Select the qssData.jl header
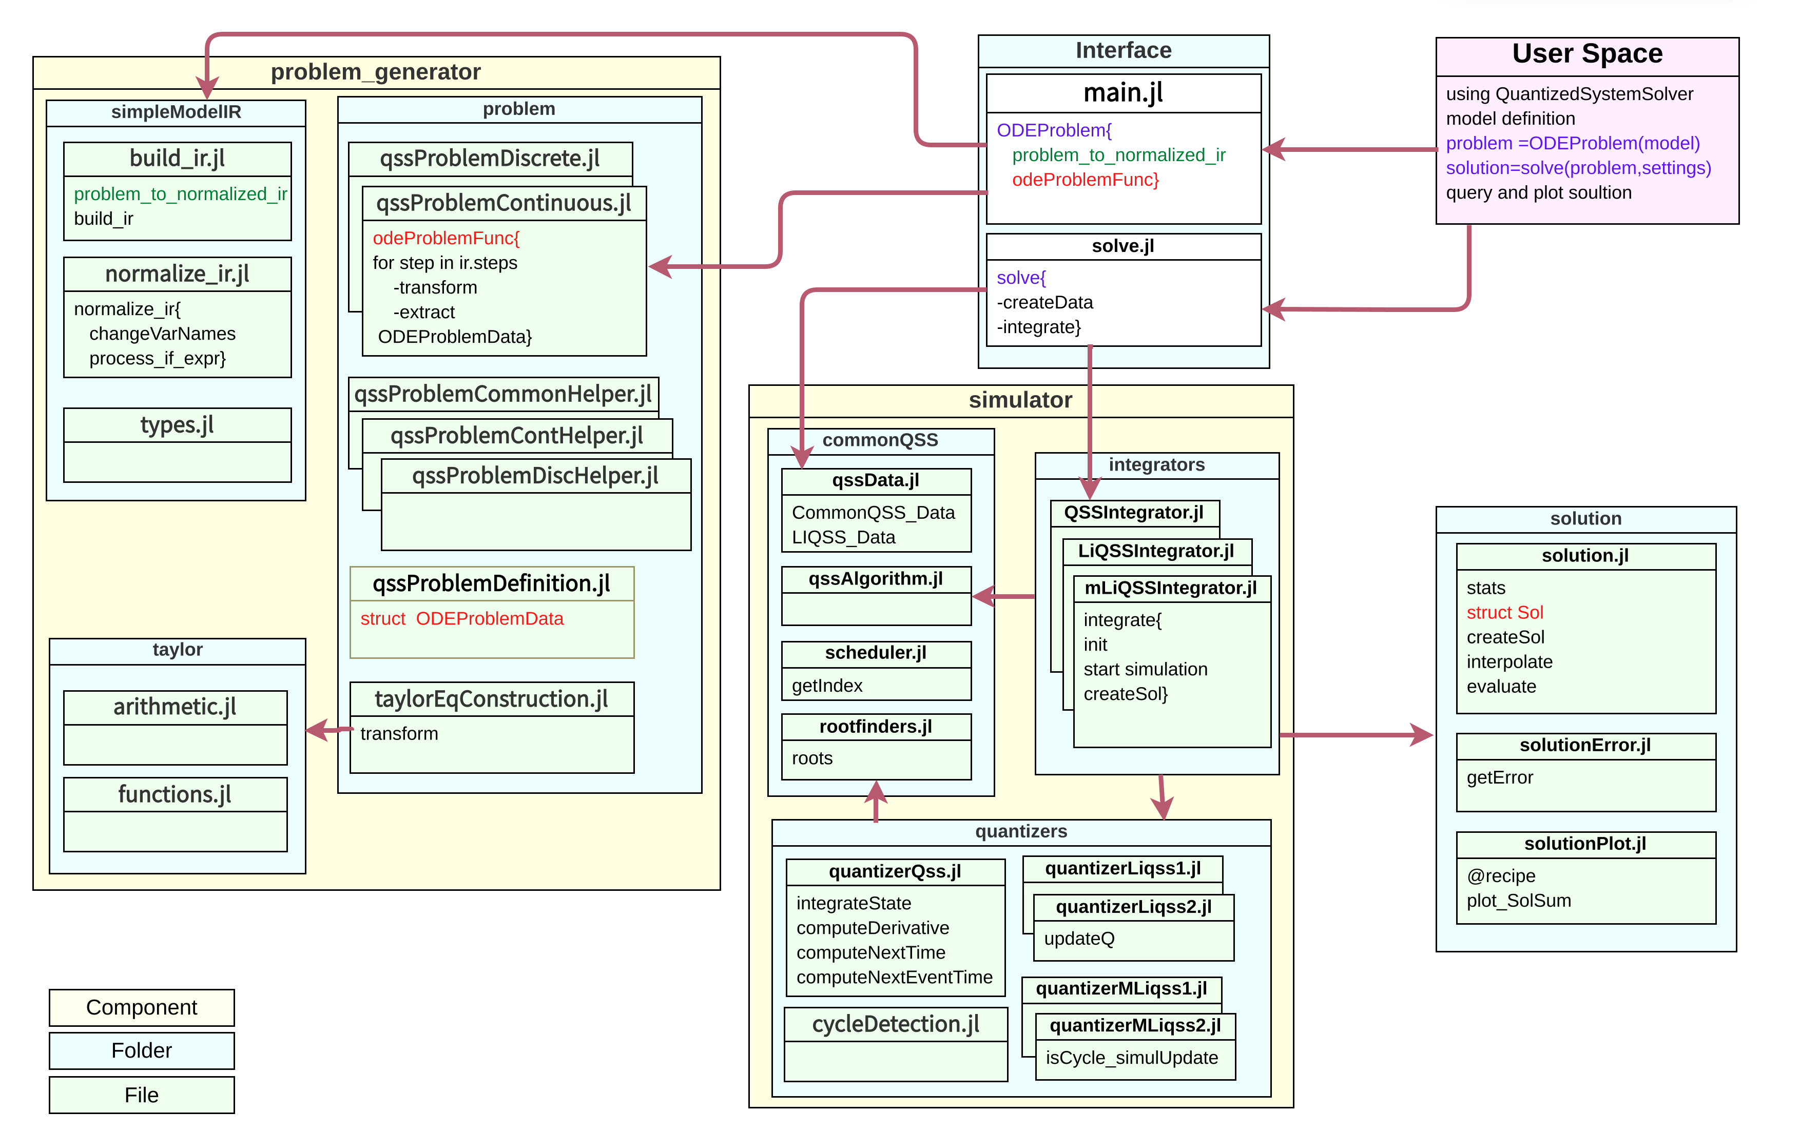The height and width of the screenshot is (1131, 1800). click(x=876, y=481)
